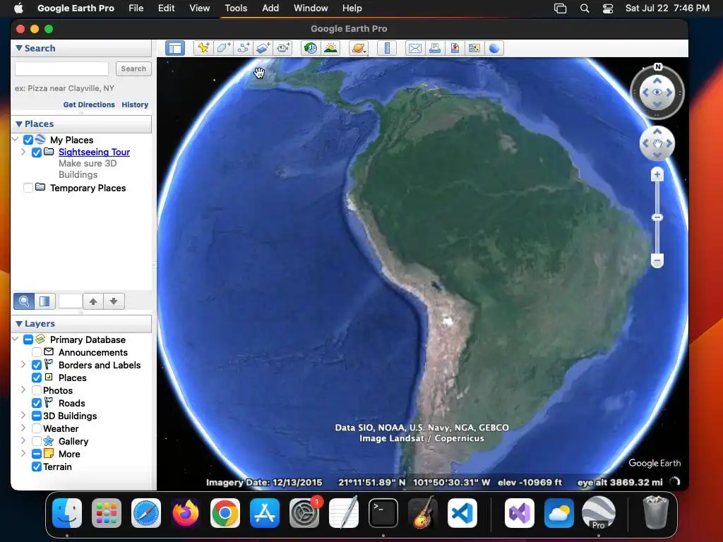This screenshot has height=542, width=723.
Task: Click the zoom slider handle
Action: pos(657,217)
